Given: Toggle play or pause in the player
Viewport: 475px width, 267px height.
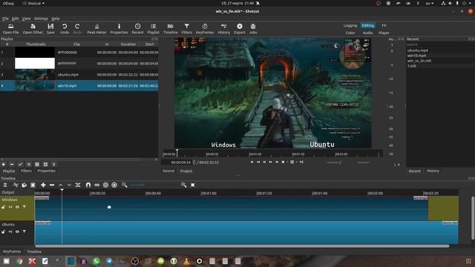Looking at the screenshot, I should coord(264,162).
